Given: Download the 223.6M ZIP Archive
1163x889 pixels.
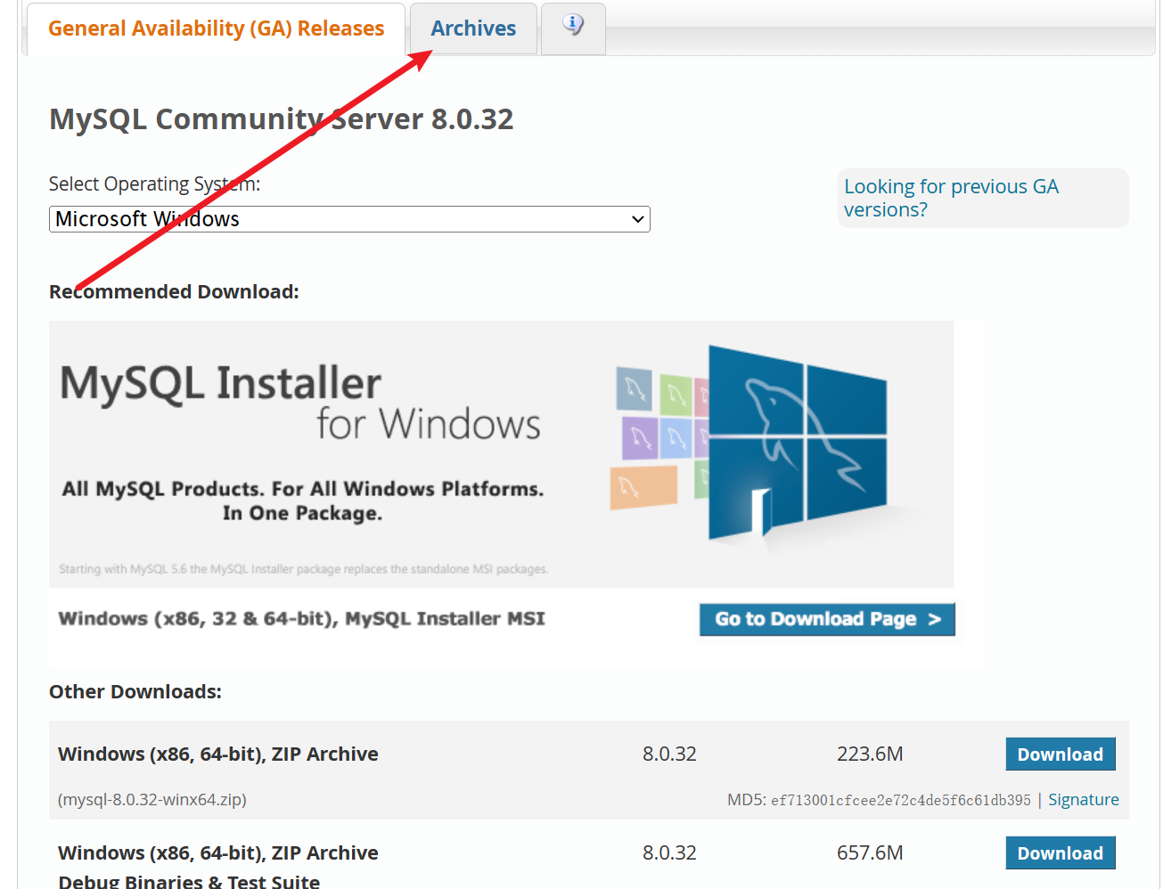Looking at the screenshot, I should pyautogui.click(x=1060, y=754).
